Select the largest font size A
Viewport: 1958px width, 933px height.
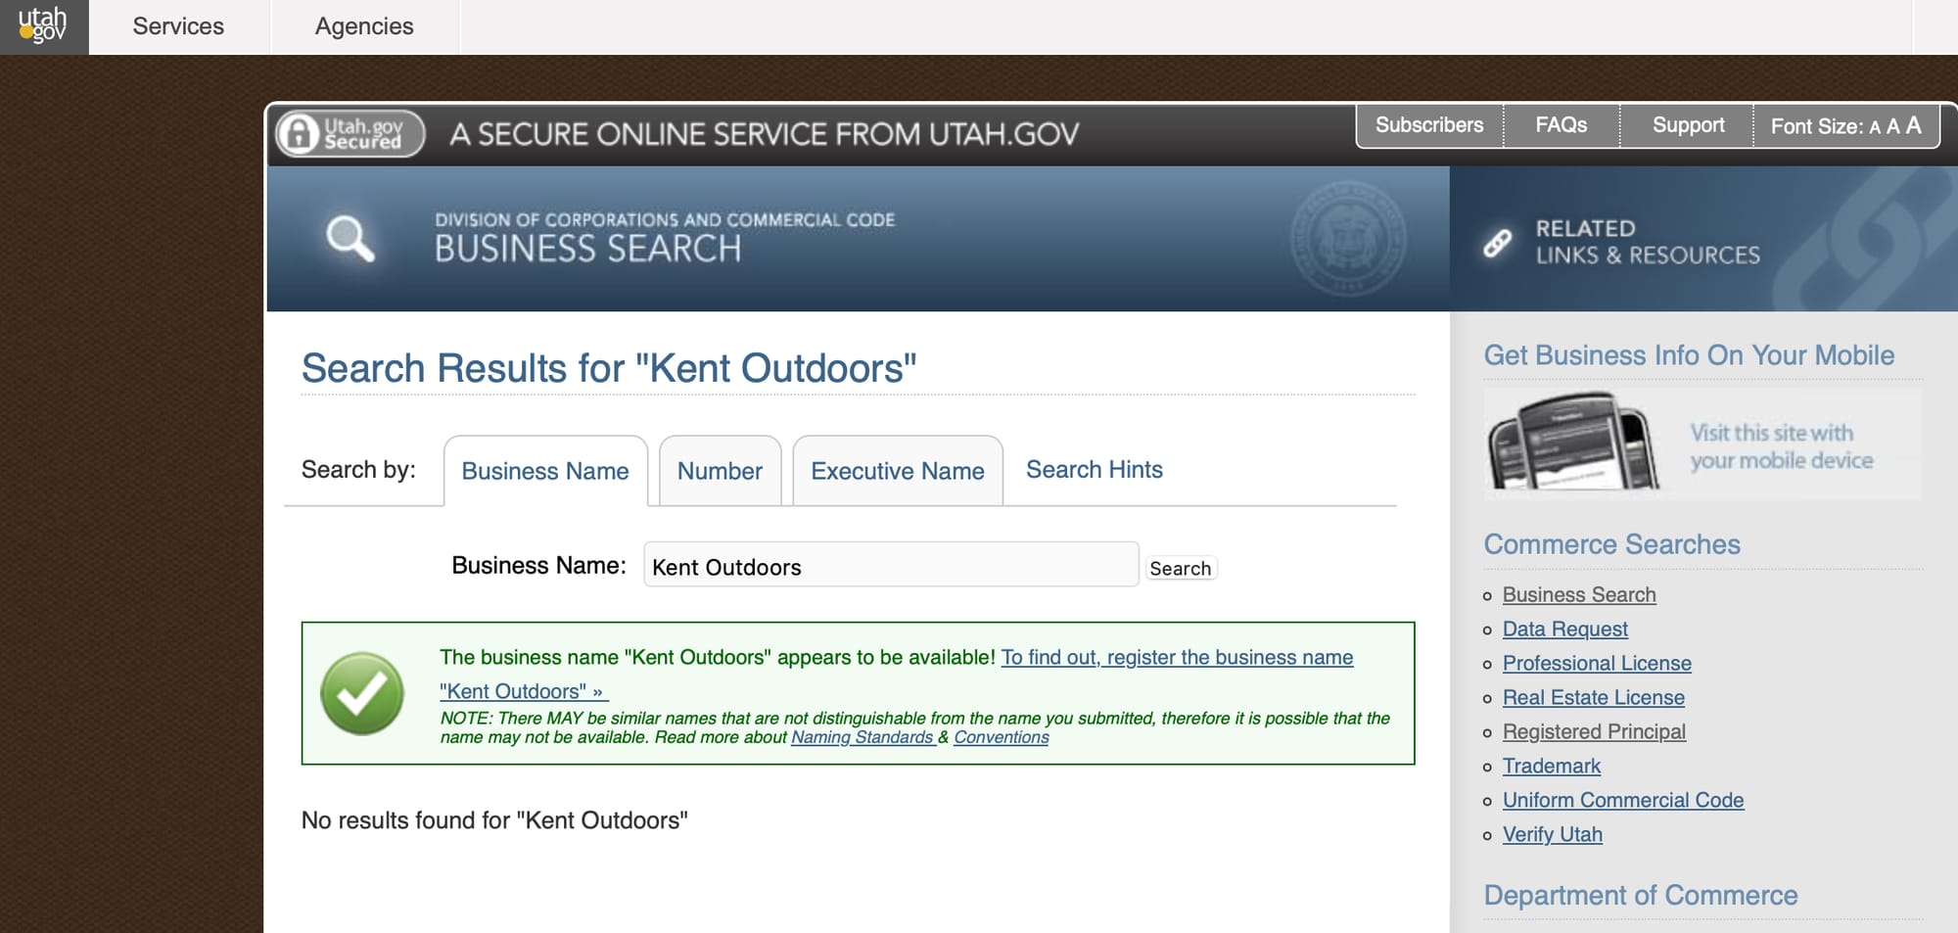click(1913, 125)
